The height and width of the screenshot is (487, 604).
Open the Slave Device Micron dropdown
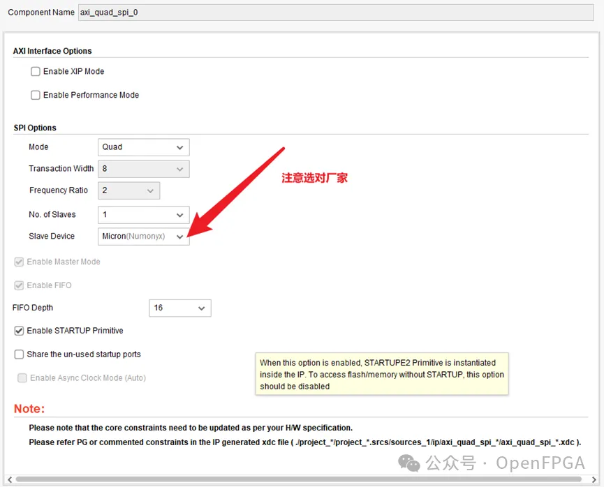tap(143, 237)
